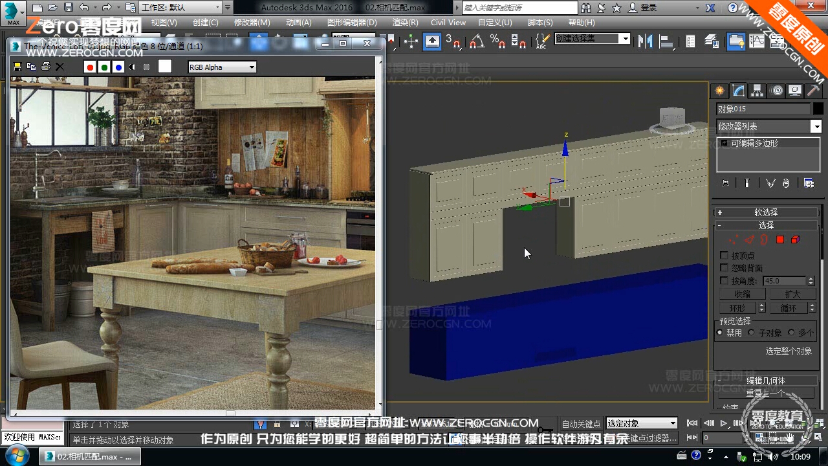Open the 3ds Max application menu button
The width and height of the screenshot is (828, 466).
click(x=13, y=13)
